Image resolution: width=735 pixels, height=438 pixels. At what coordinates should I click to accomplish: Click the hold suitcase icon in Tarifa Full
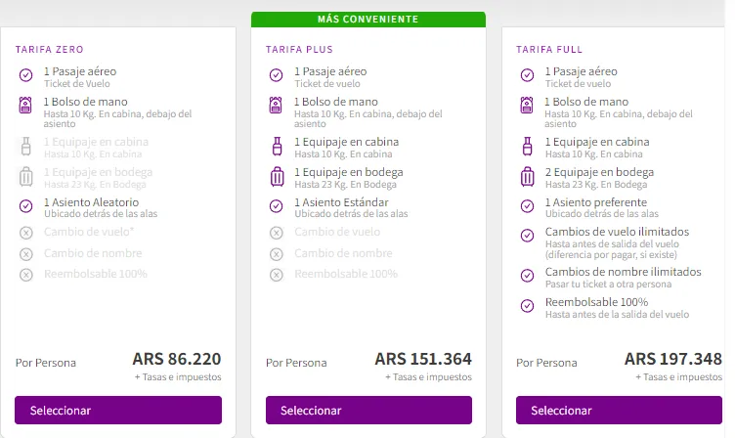coord(527,177)
